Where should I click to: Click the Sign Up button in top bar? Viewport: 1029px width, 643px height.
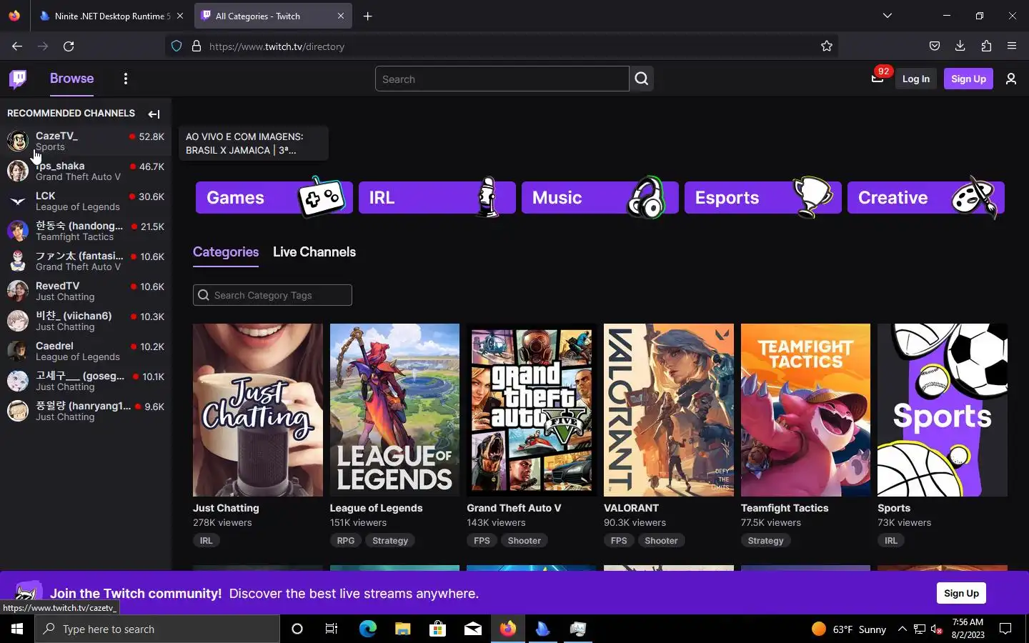click(x=968, y=79)
